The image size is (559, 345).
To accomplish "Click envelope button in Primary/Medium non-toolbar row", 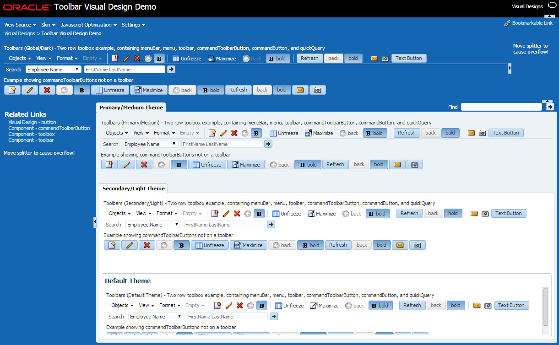I will point(397,165).
